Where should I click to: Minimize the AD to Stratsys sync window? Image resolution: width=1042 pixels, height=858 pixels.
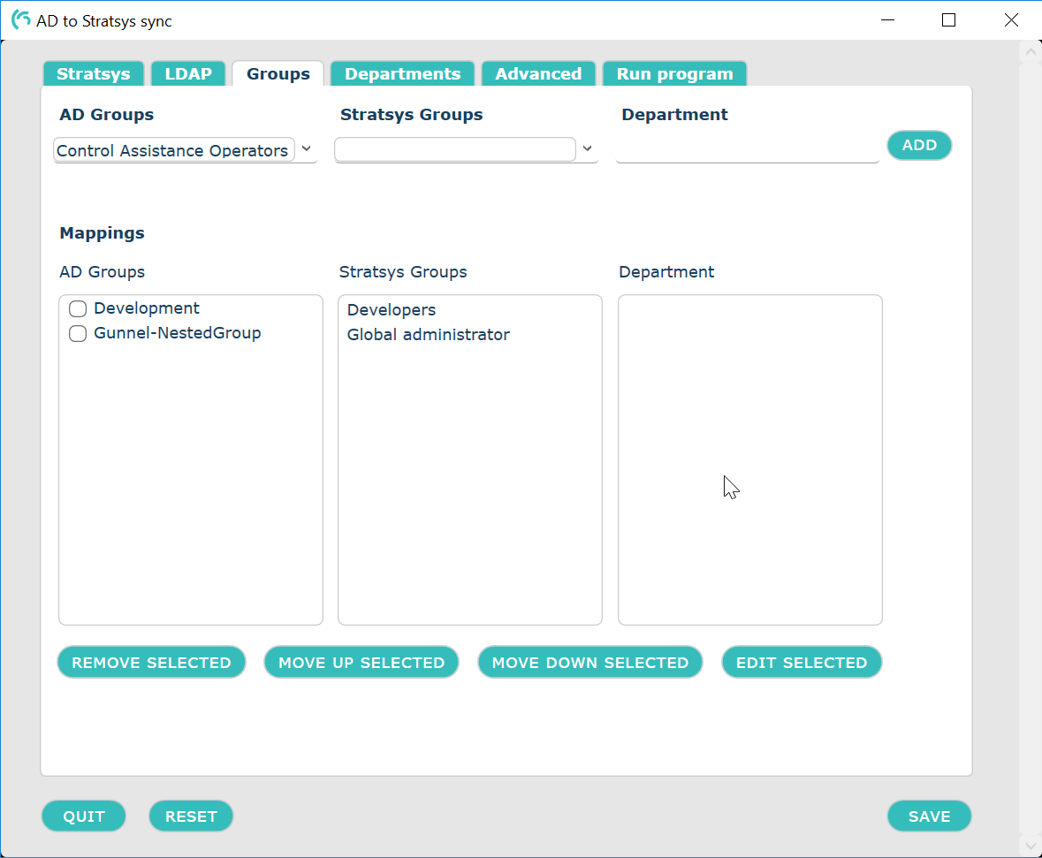[888, 20]
